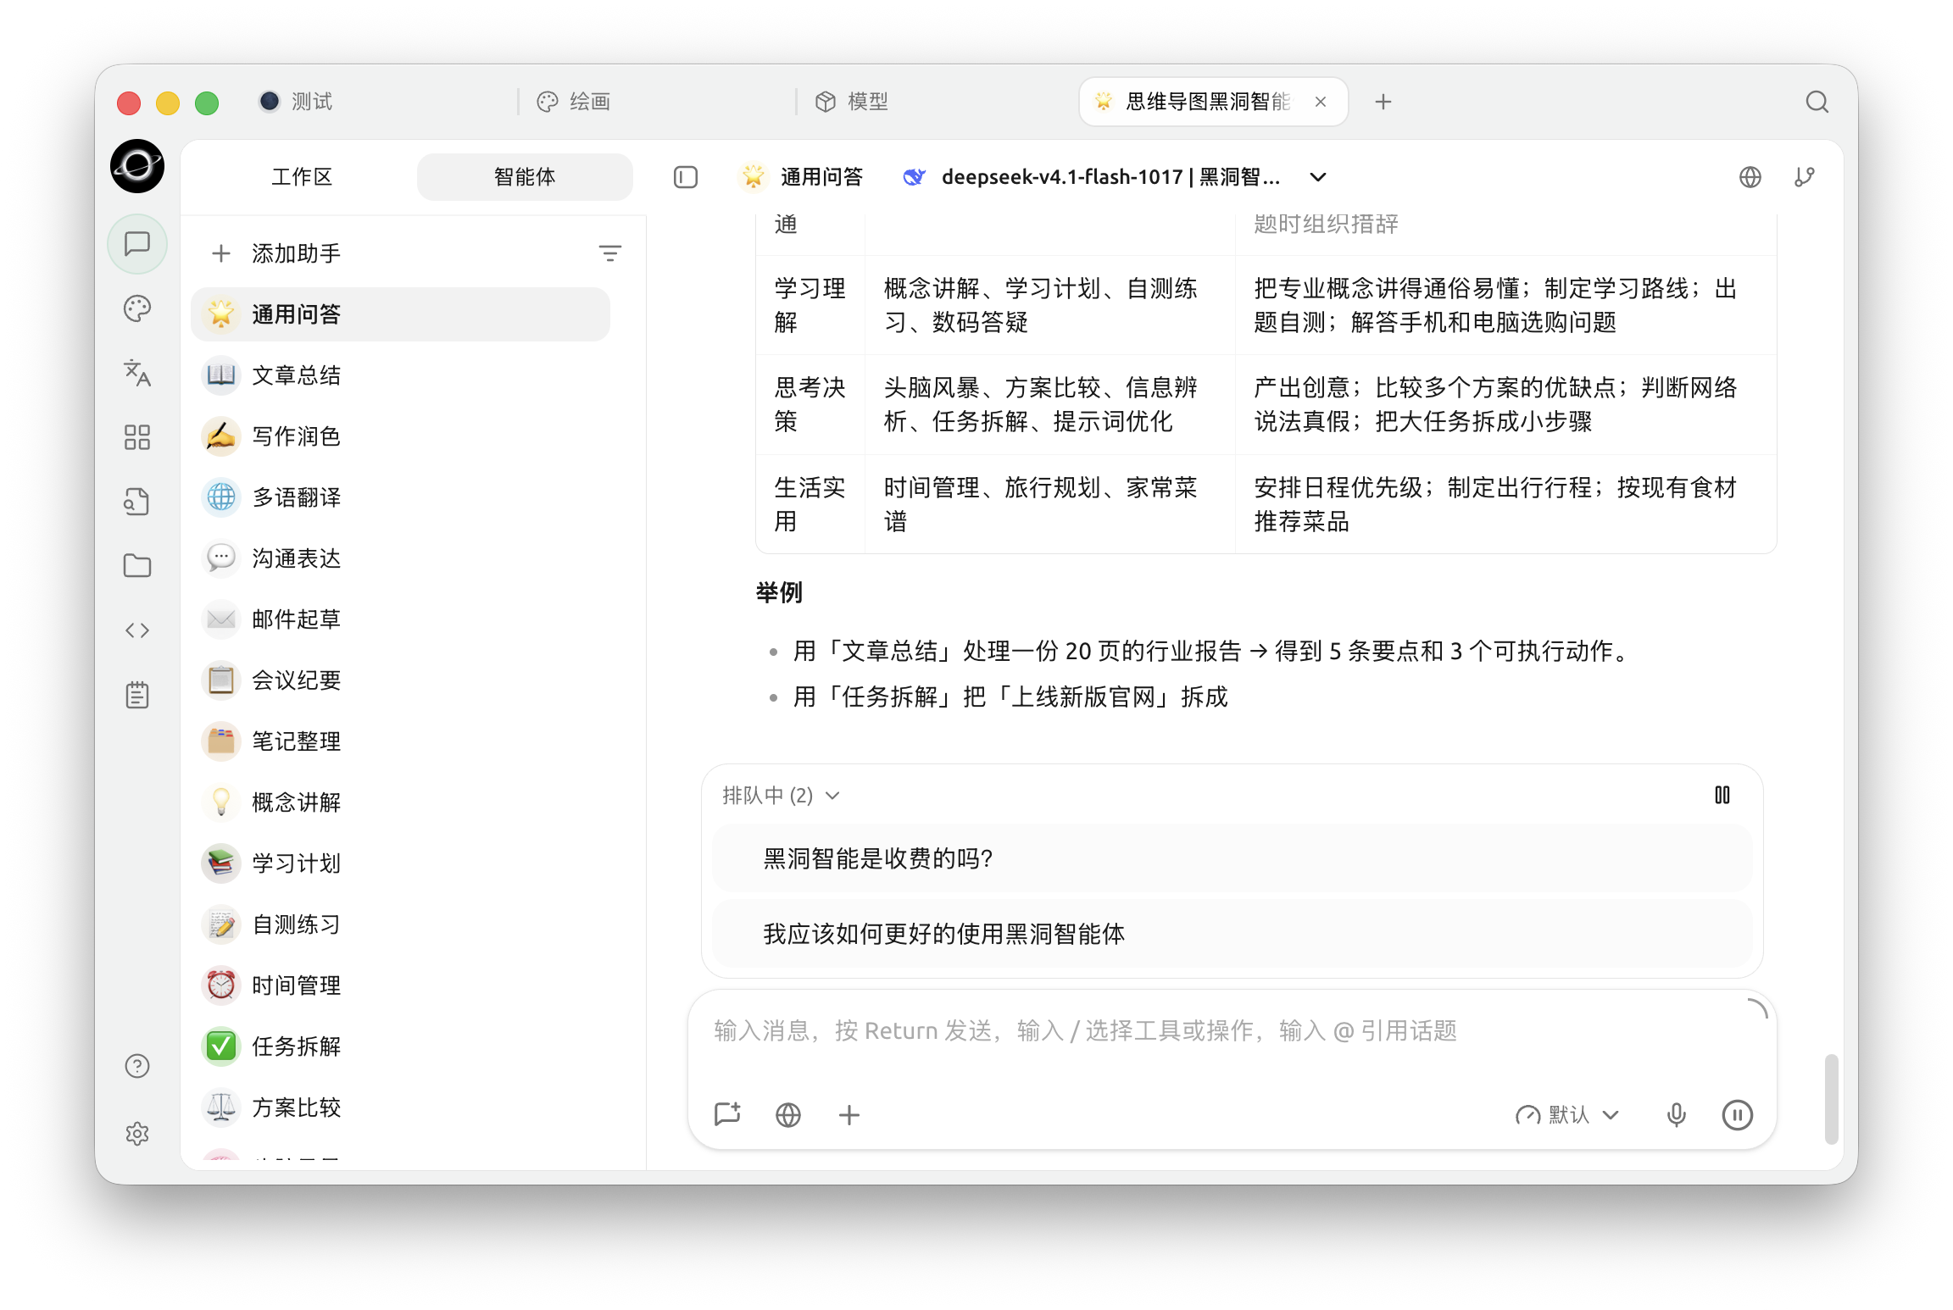Toggle web search globe in input bar
The height and width of the screenshot is (1310, 1953).
(x=788, y=1114)
